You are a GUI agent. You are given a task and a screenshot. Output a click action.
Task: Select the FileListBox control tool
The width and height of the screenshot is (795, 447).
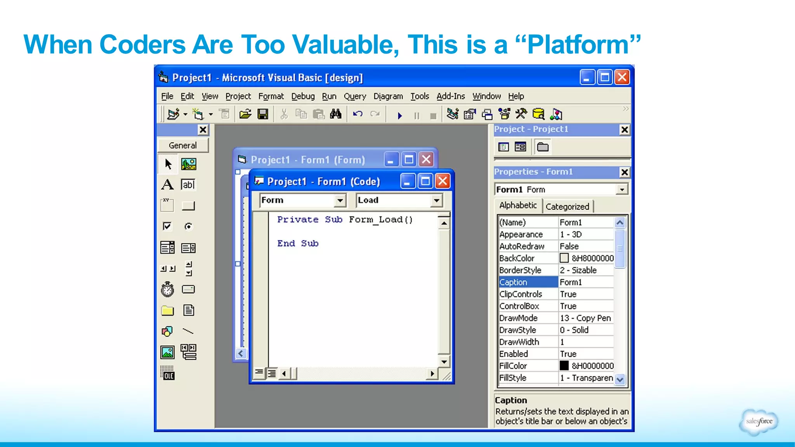(x=189, y=310)
